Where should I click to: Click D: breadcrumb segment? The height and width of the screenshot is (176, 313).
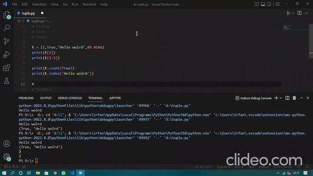19,21
